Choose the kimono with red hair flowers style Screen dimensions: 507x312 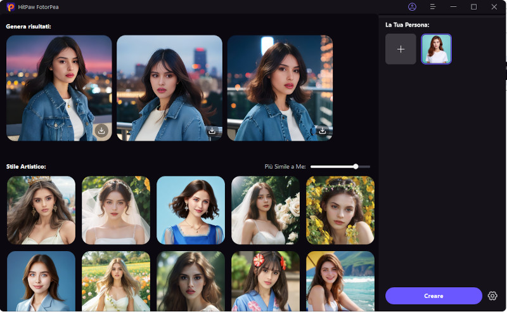click(266, 282)
